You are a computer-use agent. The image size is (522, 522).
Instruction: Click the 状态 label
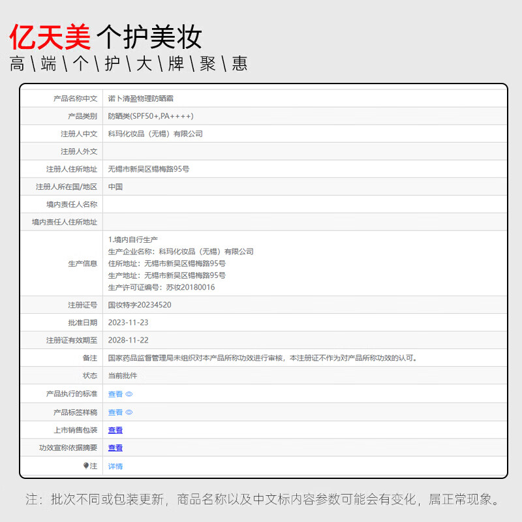click(x=90, y=376)
